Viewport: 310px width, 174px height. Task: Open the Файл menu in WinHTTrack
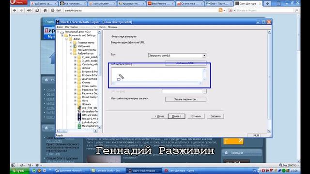click(x=60, y=27)
